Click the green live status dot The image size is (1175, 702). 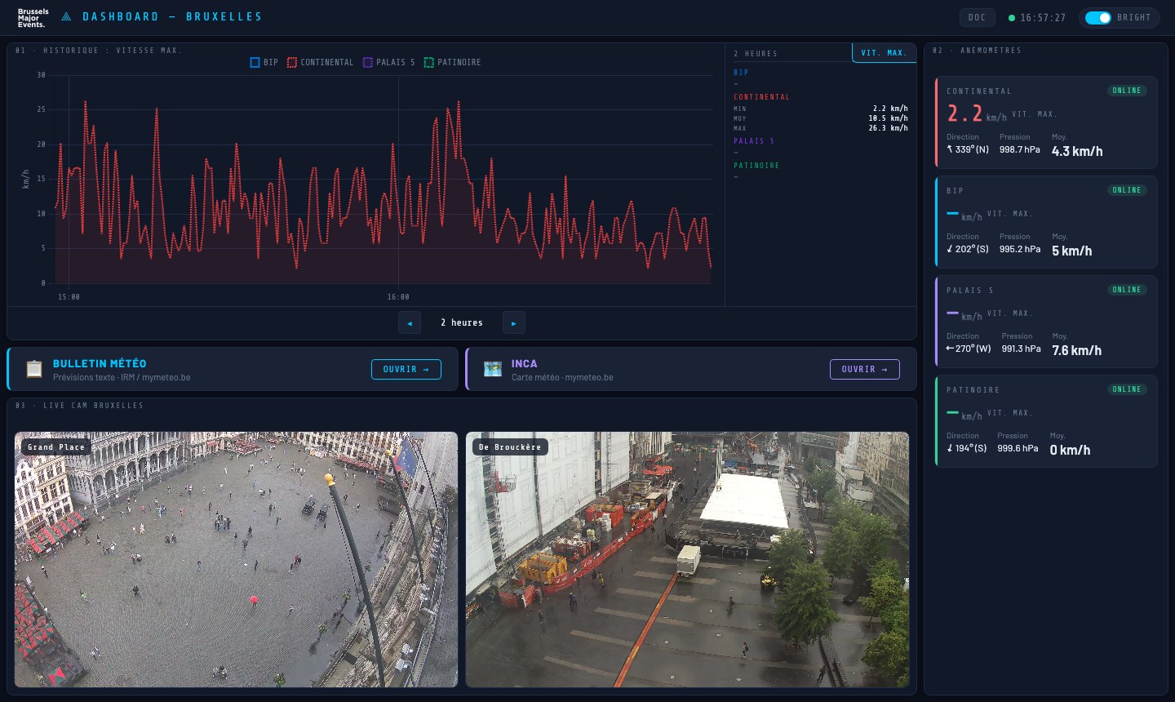coord(1012,17)
